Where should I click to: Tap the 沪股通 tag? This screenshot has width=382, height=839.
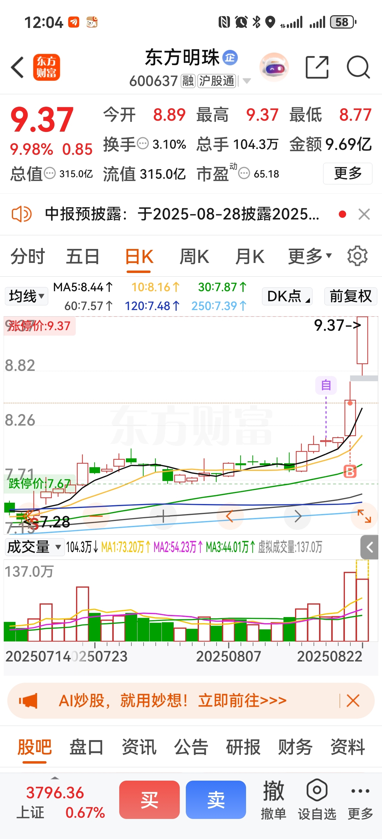point(217,81)
